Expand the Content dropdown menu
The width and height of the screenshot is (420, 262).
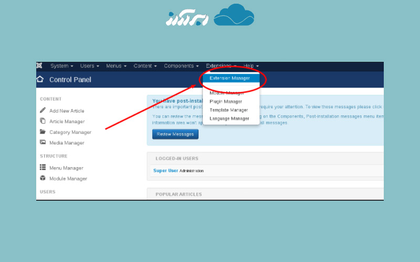pyautogui.click(x=145, y=66)
